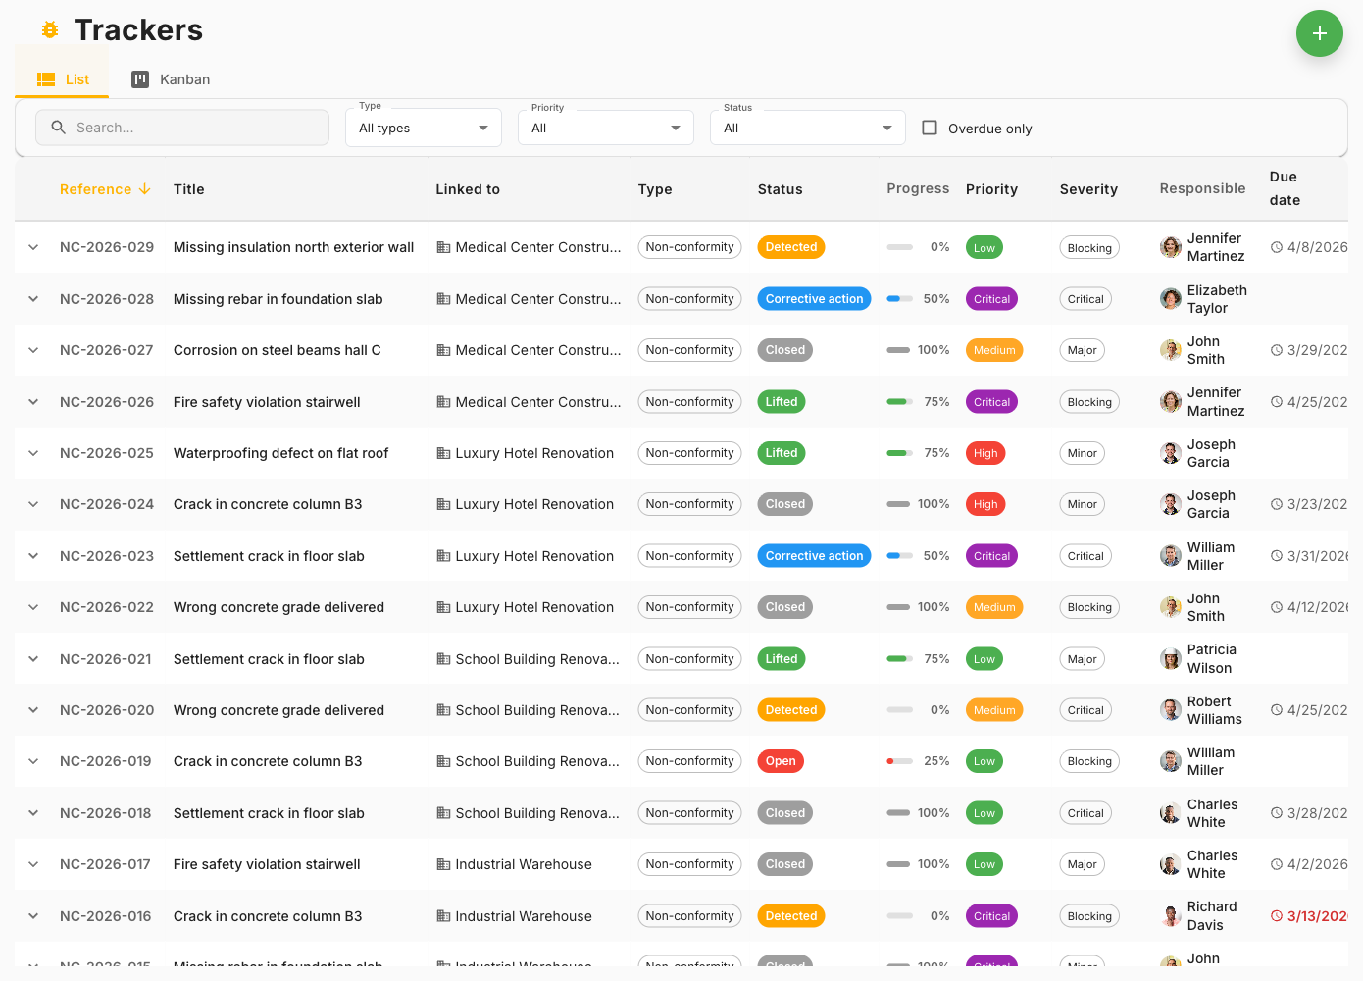Viewport: 1363px width, 981px height.
Task: Click the Reference sort arrow icon
Action: 145,189
